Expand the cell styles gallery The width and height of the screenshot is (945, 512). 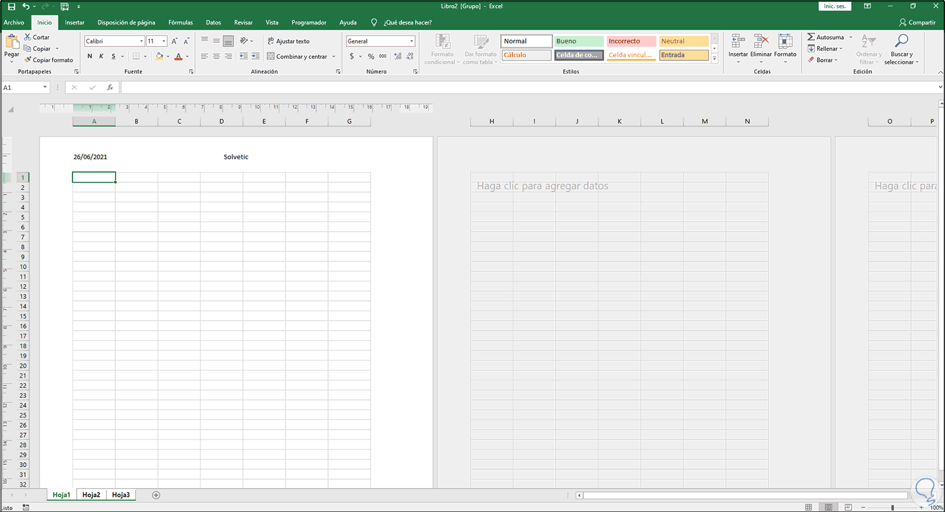point(714,59)
